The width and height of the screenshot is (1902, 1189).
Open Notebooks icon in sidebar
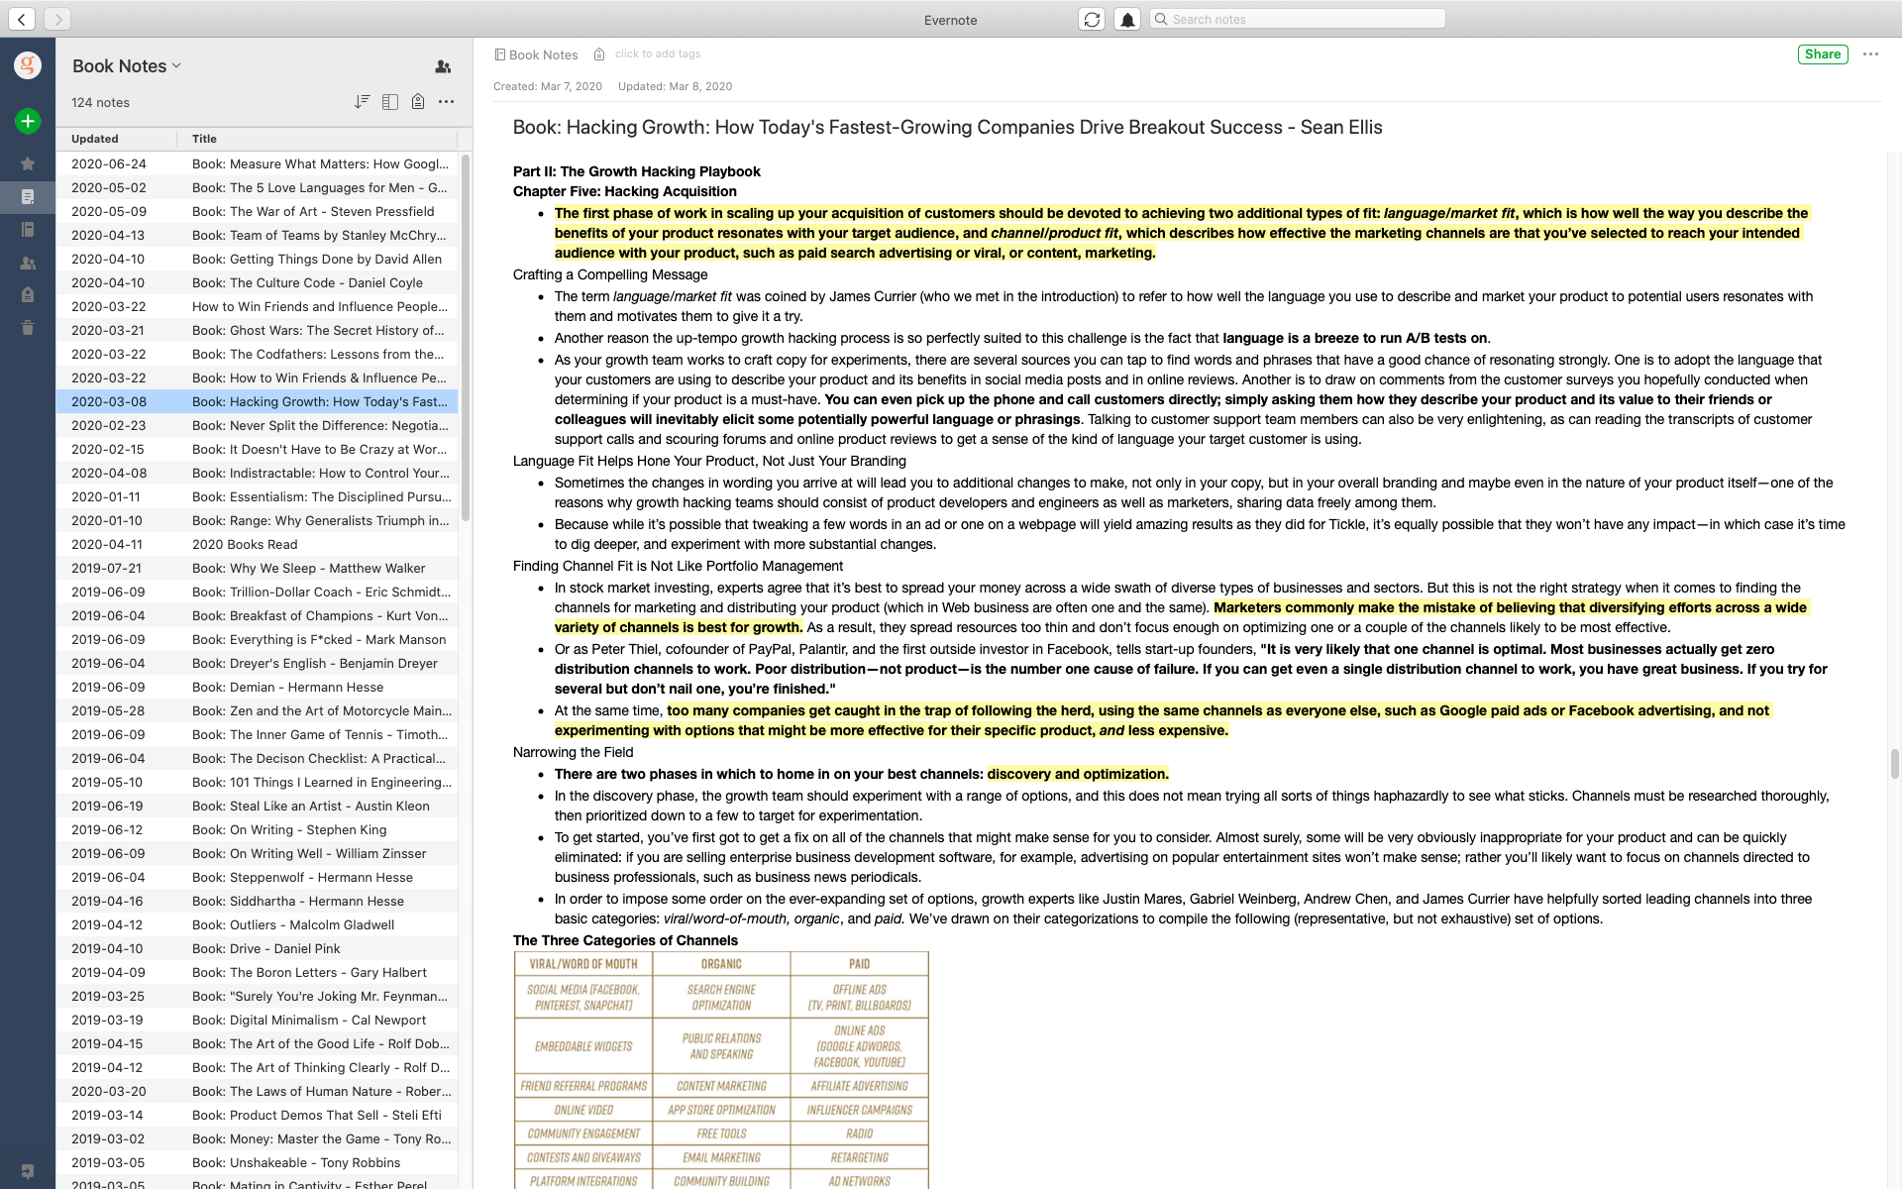point(28,229)
